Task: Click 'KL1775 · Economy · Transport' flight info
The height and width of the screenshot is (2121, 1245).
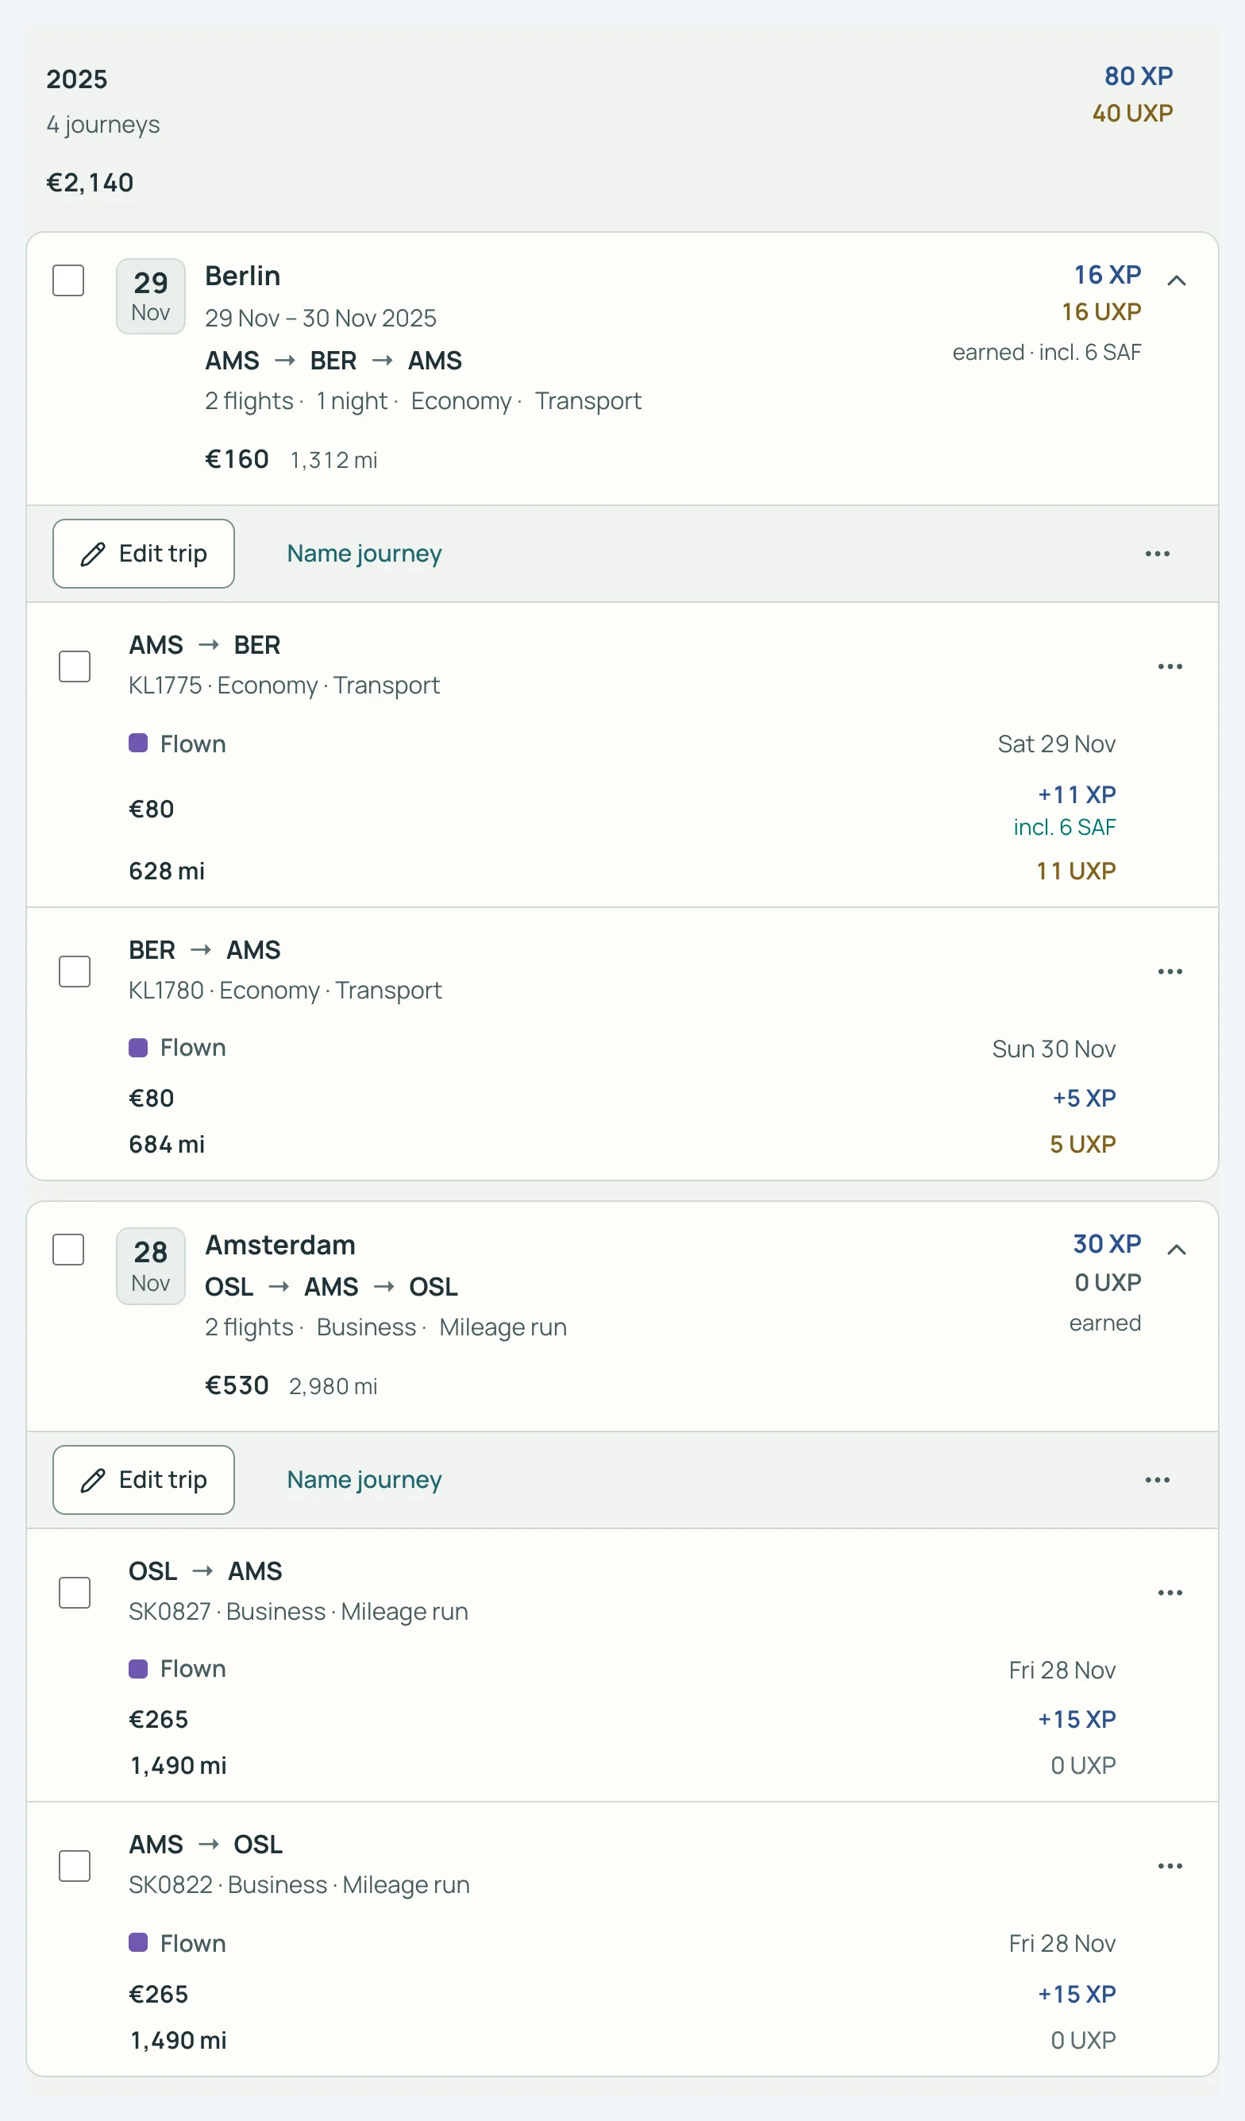Action: (x=284, y=686)
